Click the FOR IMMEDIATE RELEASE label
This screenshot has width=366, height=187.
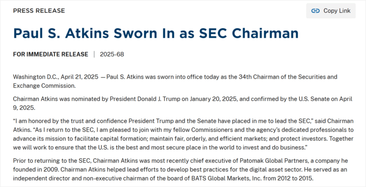[50, 54]
